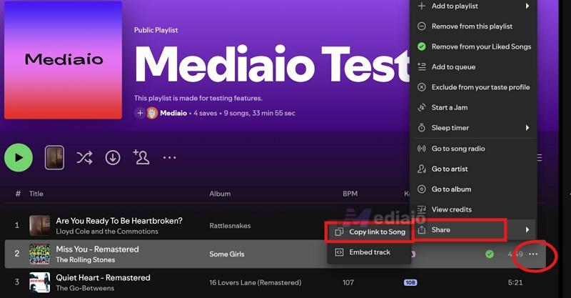Click the stopwatch icon beside Sleep timer
Image resolution: width=571 pixels, height=298 pixels.
[421, 128]
